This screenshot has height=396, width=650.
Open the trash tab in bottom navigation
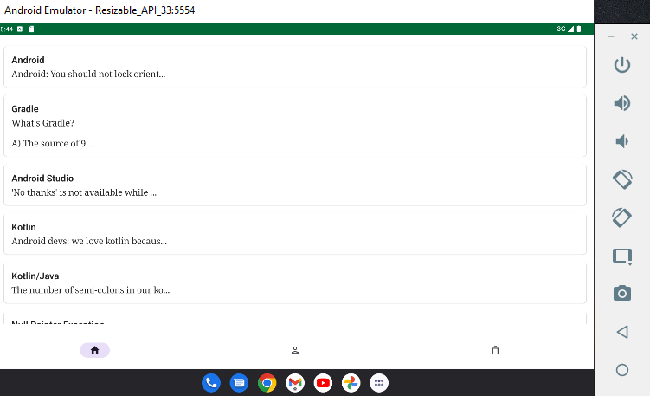pyautogui.click(x=495, y=350)
